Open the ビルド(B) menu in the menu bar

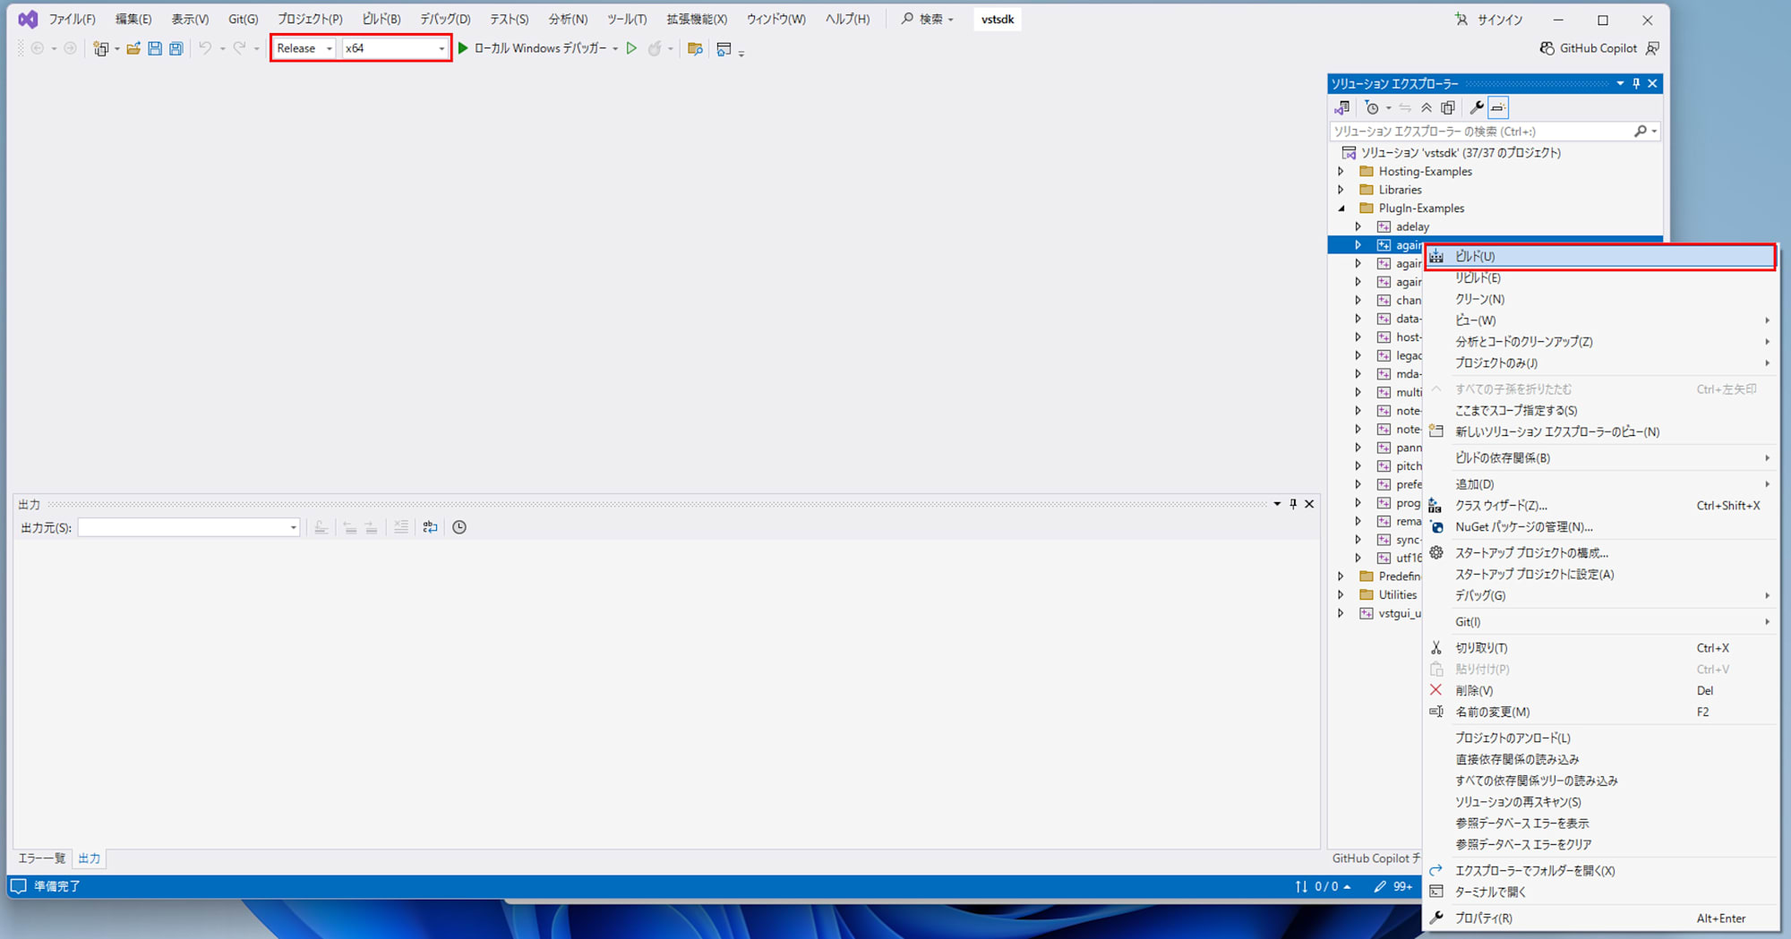click(381, 19)
